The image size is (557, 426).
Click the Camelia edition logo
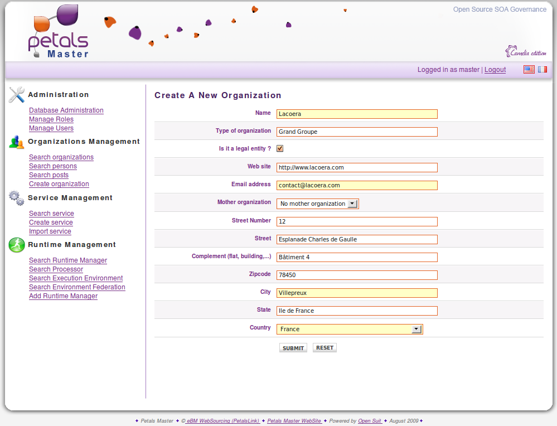pyautogui.click(x=526, y=52)
